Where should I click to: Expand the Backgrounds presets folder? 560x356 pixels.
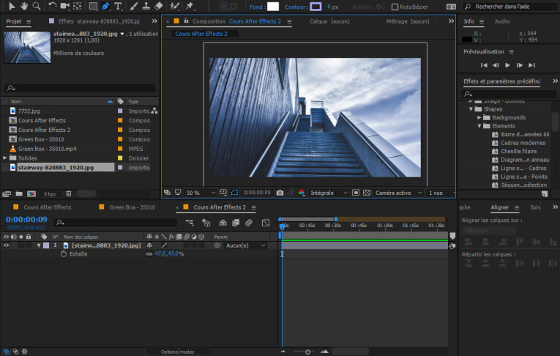(479, 118)
